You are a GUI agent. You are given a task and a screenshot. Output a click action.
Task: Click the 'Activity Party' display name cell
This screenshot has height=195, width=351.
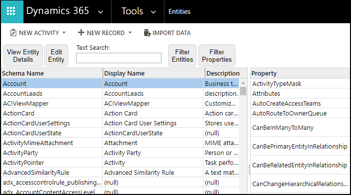click(x=153, y=153)
